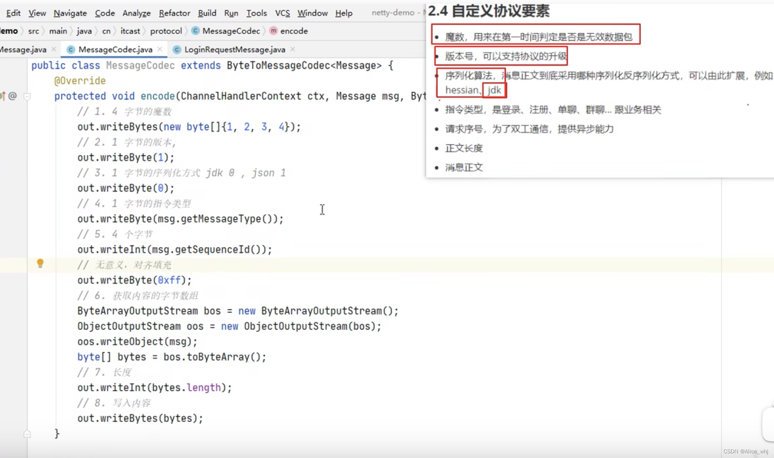Image resolution: width=774 pixels, height=458 pixels.
Task: Open the Help menu
Action: 344,13
